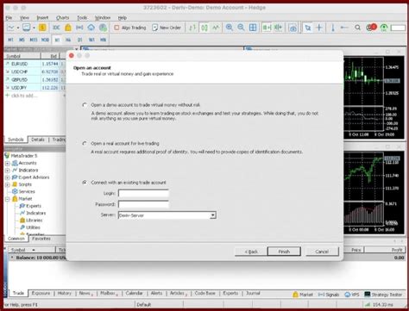Click the chart shift icon

click(x=279, y=28)
